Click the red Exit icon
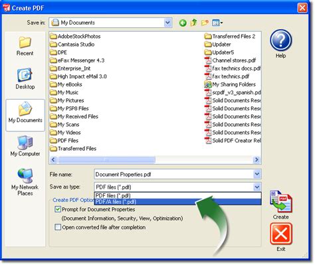This screenshot has height=265, width=315. (281, 234)
